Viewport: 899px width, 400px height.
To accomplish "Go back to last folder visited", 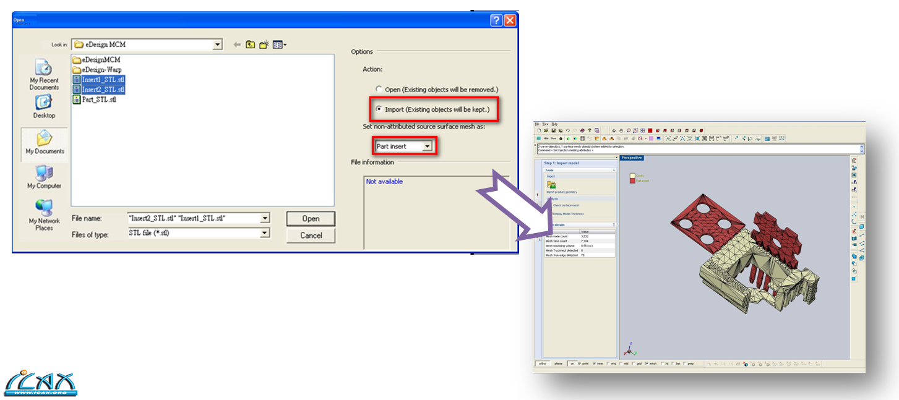I will point(236,45).
